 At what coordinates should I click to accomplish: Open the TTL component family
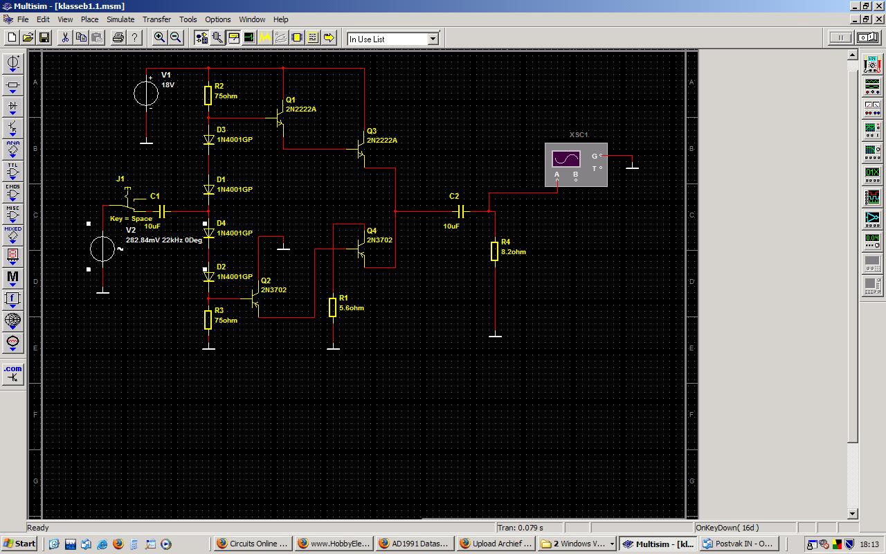coord(13,171)
